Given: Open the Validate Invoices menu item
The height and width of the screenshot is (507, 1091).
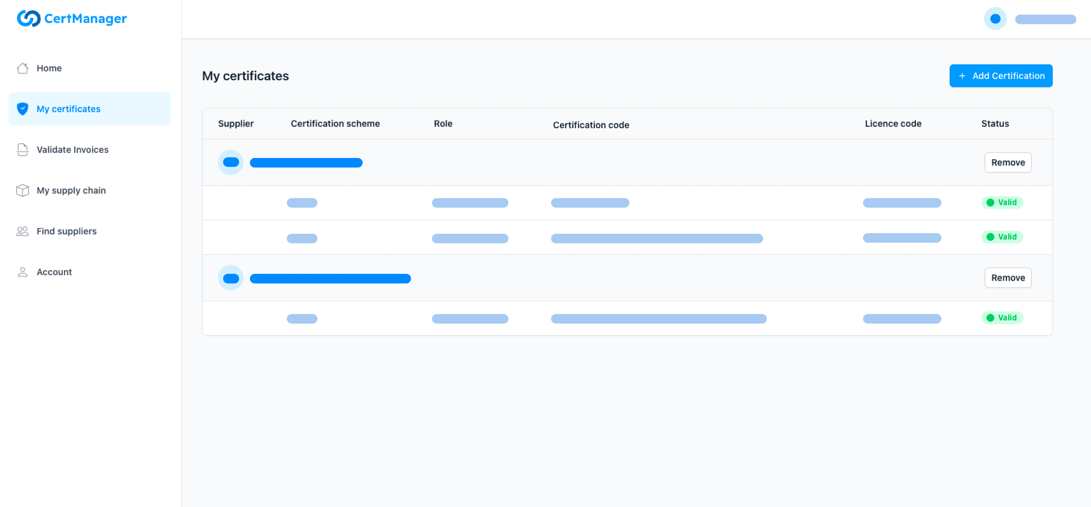Looking at the screenshot, I should click(72, 149).
